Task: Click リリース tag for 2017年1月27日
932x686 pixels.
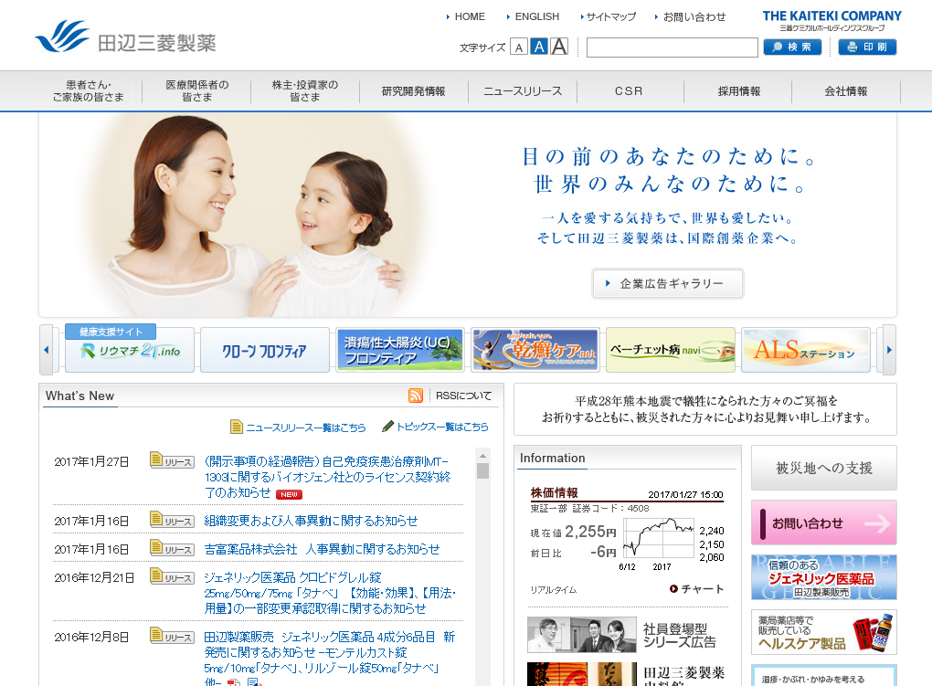Action: tap(172, 460)
